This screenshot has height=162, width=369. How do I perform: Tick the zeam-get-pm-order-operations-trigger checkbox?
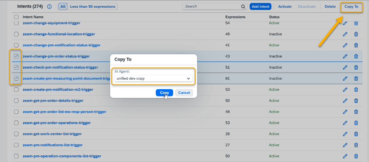(x=16, y=123)
